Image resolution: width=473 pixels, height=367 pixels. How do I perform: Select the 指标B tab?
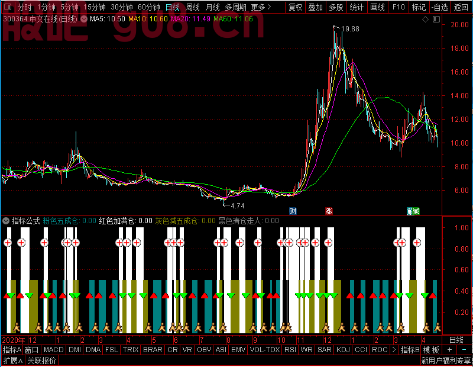point(410,350)
